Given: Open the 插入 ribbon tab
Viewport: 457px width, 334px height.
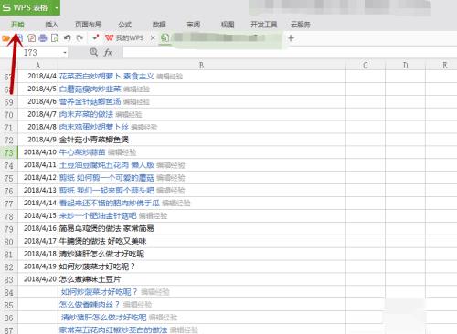Looking at the screenshot, I should tap(51, 25).
